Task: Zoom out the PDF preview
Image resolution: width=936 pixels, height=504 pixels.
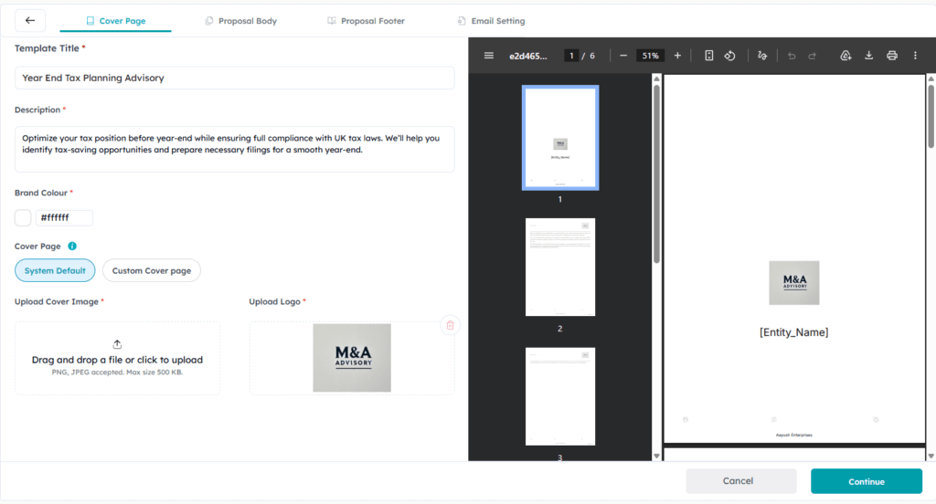Action: point(623,56)
